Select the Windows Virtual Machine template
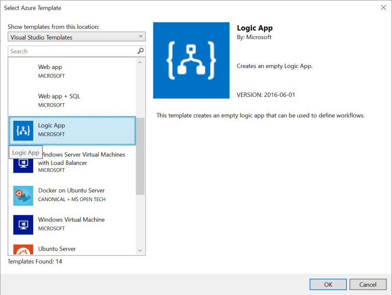 [72, 225]
